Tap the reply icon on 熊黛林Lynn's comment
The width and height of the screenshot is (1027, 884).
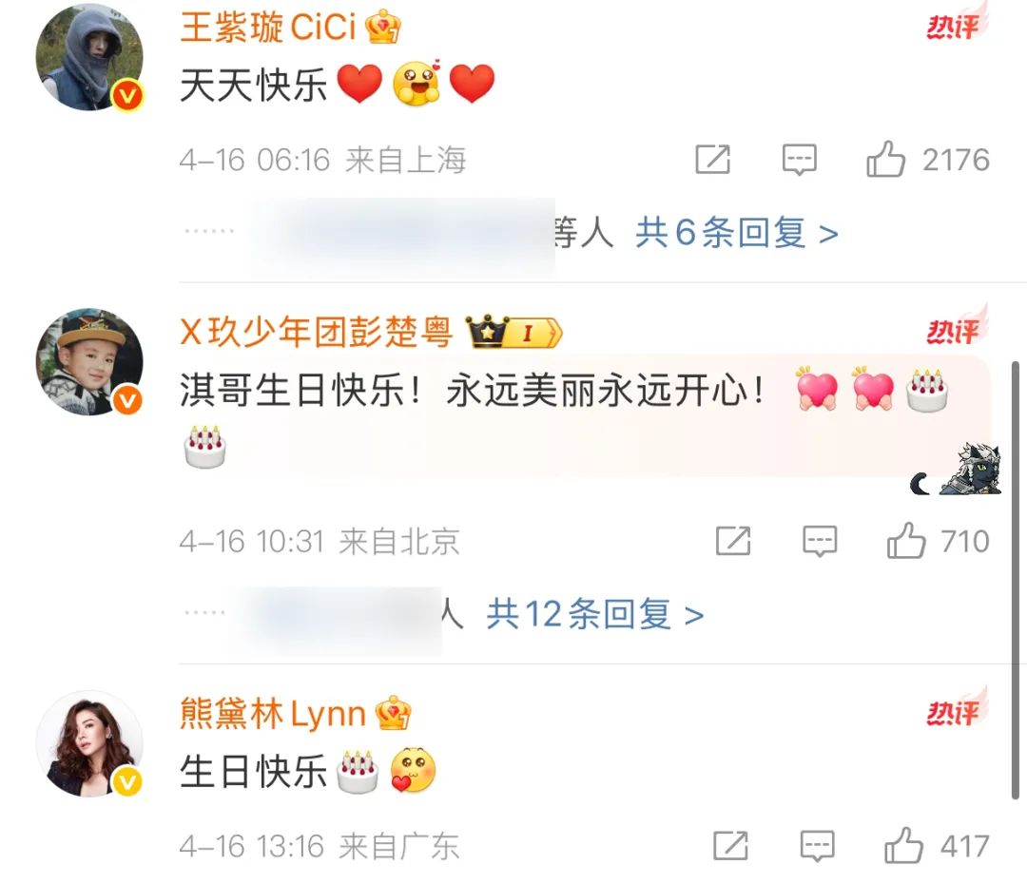[818, 846]
